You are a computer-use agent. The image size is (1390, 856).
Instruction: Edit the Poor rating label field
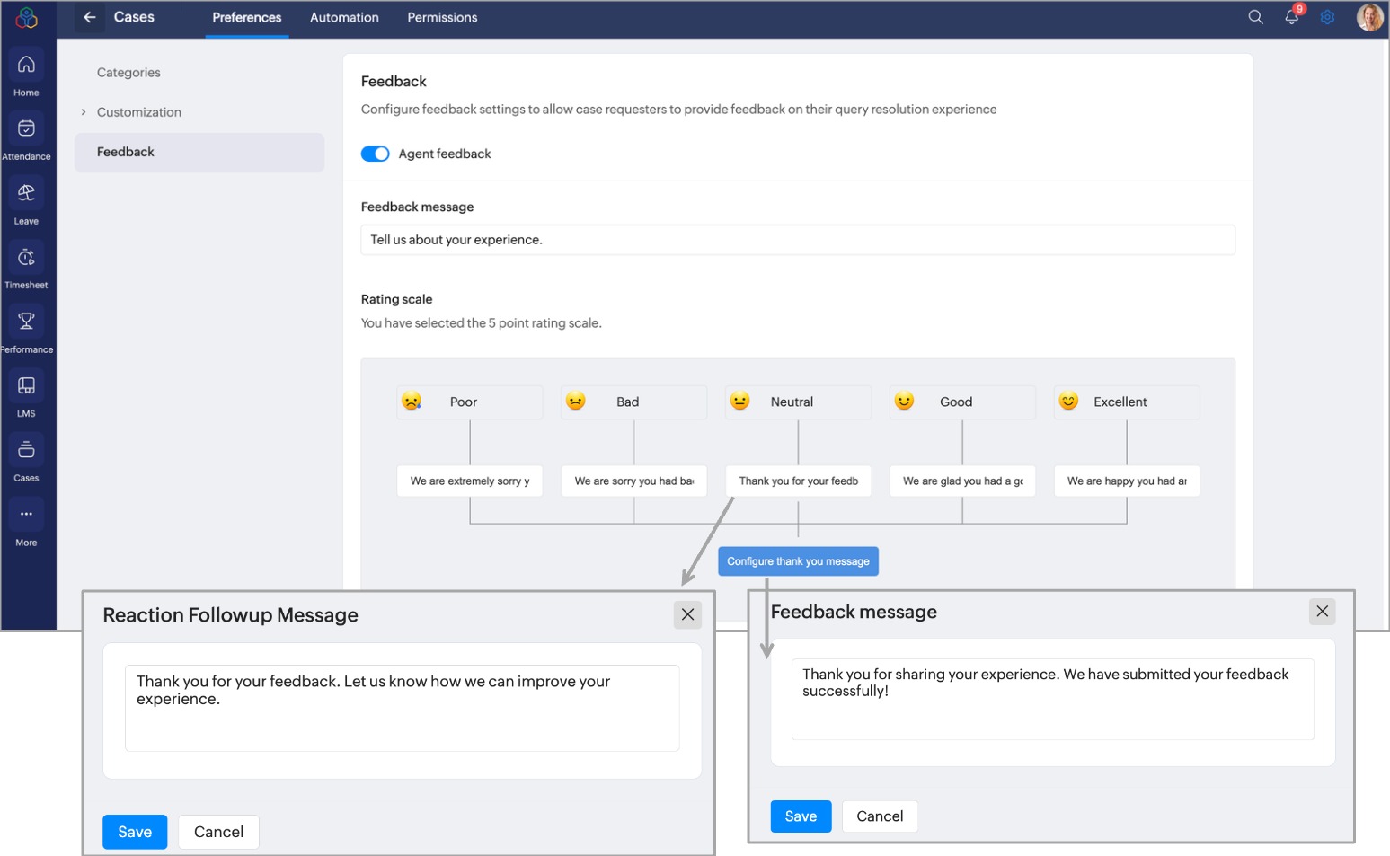470,402
